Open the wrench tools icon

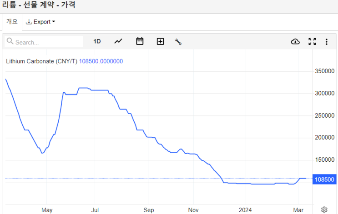coord(178,41)
